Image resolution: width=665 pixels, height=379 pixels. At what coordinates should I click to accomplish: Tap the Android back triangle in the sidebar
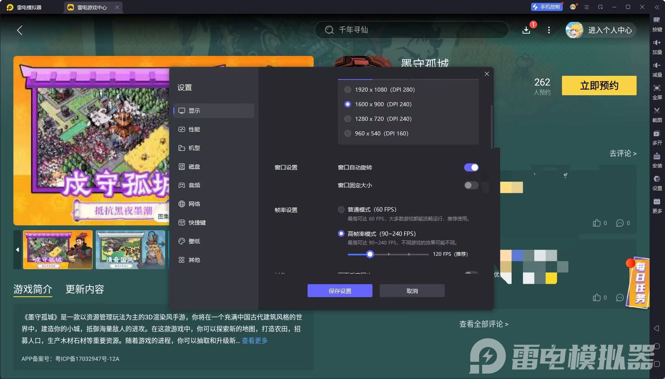tap(657, 328)
